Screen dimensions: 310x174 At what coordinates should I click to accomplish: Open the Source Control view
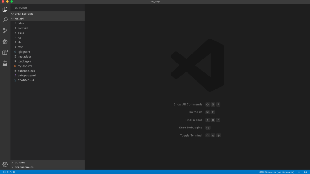point(5,31)
